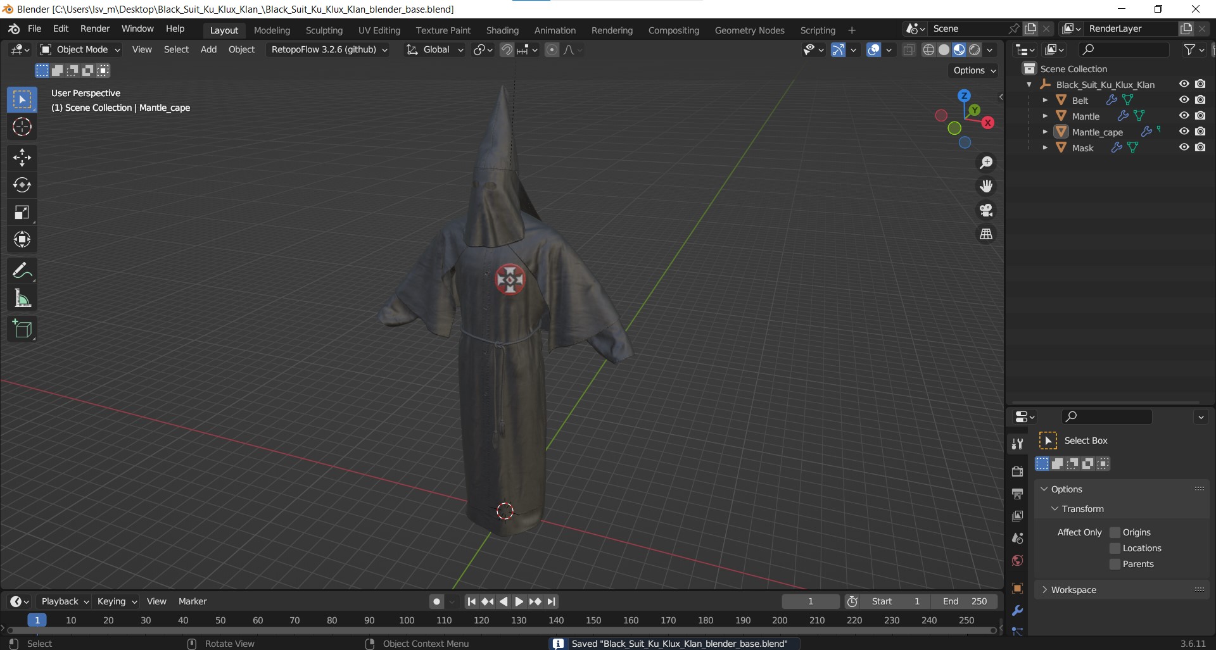This screenshot has width=1216, height=650.
Task: Open the viewport Options dropdown
Action: [x=974, y=70]
